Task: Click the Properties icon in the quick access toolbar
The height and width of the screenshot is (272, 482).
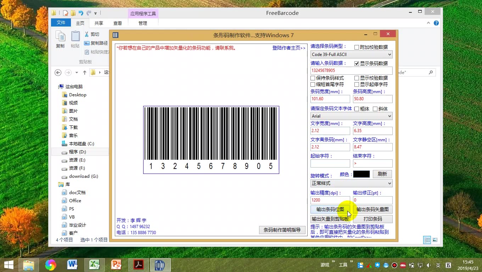Action: coord(66,13)
